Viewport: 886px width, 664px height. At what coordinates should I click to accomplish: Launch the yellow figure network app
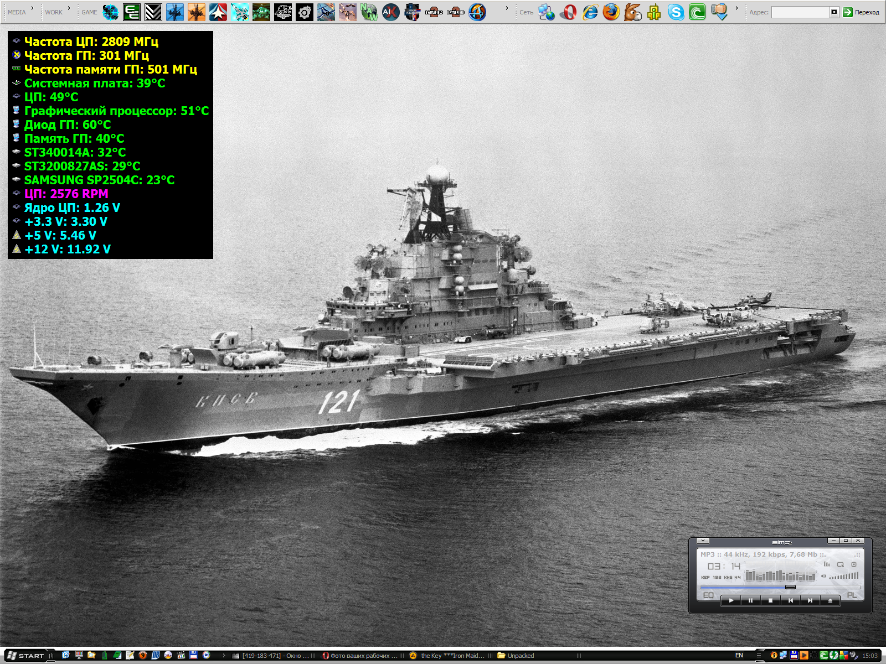(x=654, y=12)
